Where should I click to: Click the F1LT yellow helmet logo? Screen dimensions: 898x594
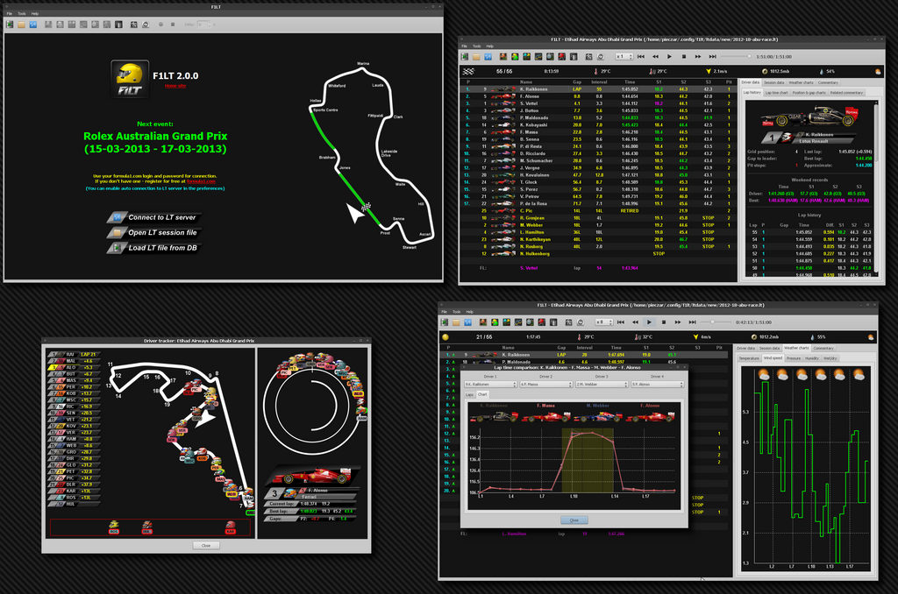130,79
